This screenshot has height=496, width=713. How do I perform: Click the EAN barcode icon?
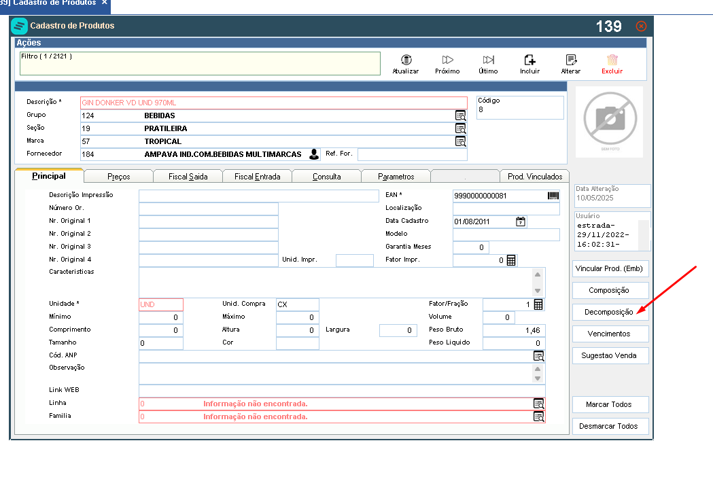pyautogui.click(x=553, y=196)
